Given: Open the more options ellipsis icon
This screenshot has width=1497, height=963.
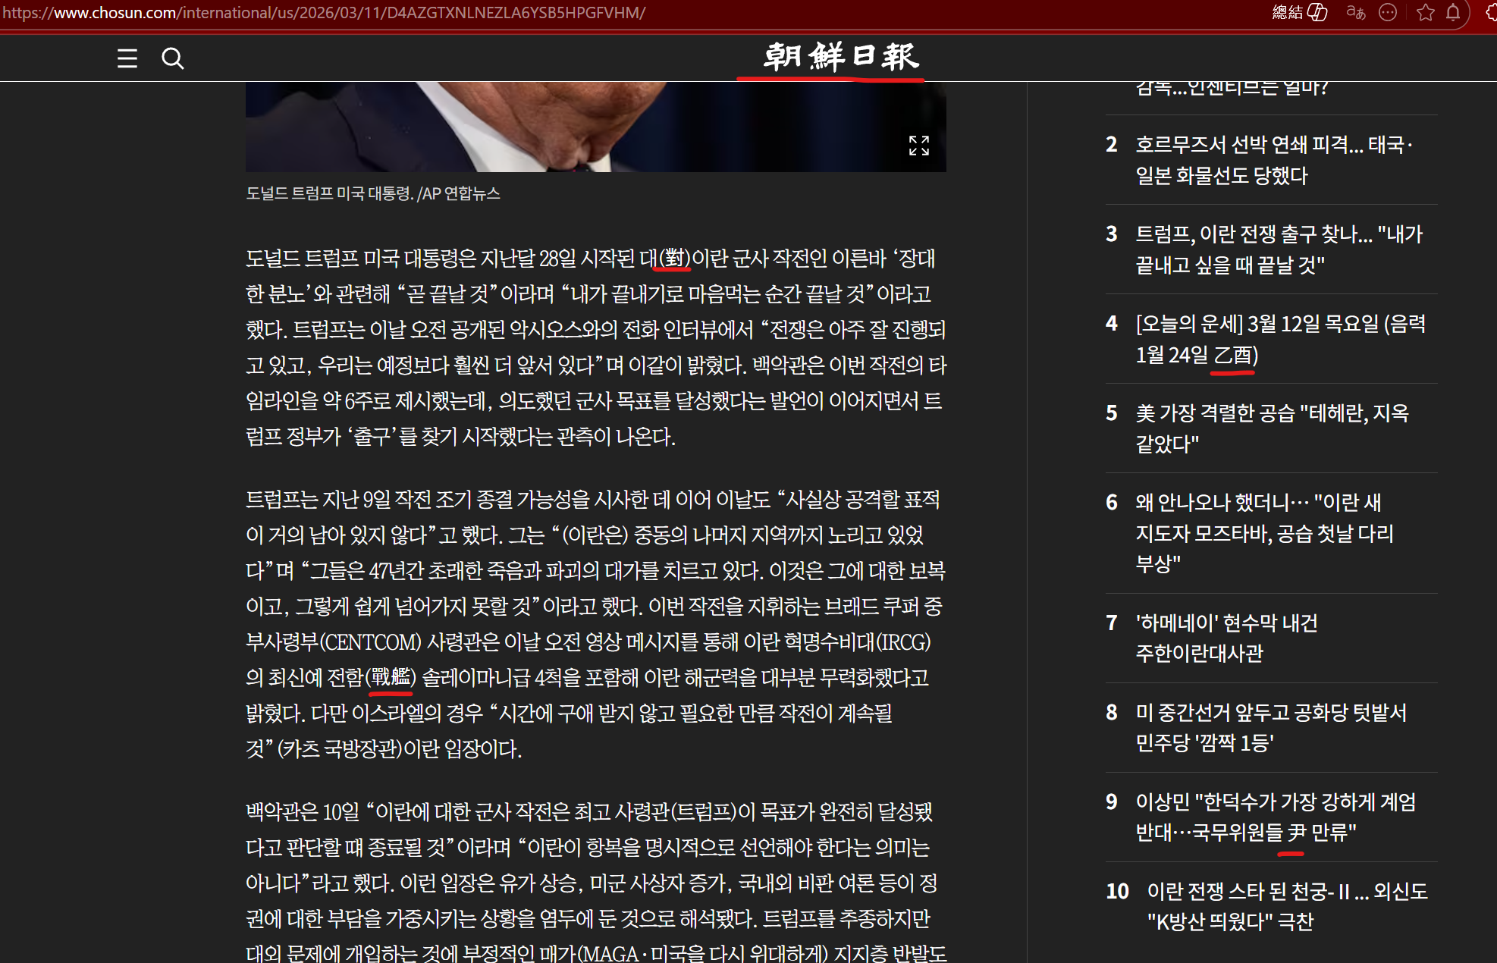Looking at the screenshot, I should click(1388, 13).
